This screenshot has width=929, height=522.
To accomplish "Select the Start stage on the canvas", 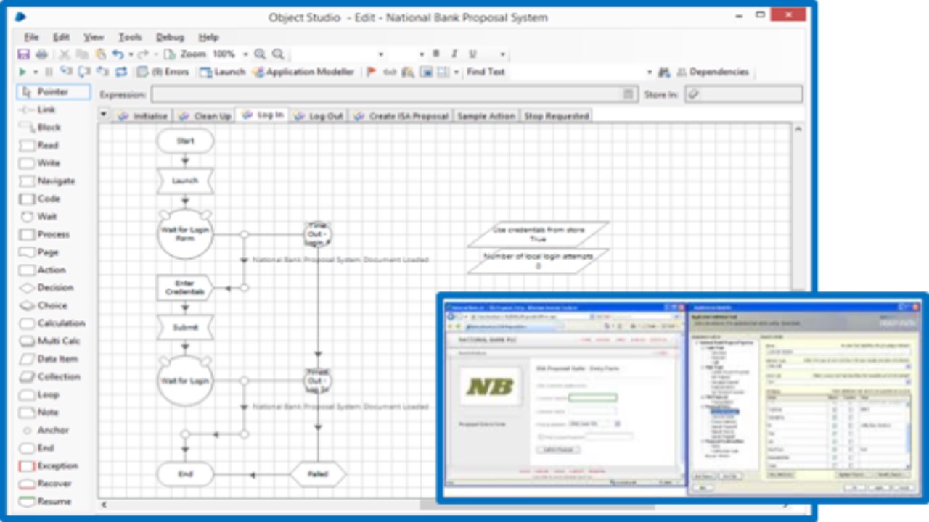I will coord(185,141).
